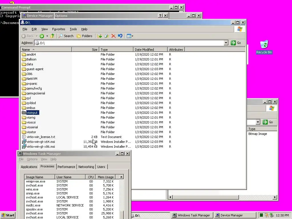Click the Search toolbar button
This screenshot has height=219, width=292.
click(x=66, y=36)
